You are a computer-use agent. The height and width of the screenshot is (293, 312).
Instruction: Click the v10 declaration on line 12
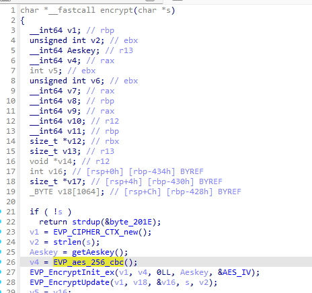point(74,121)
